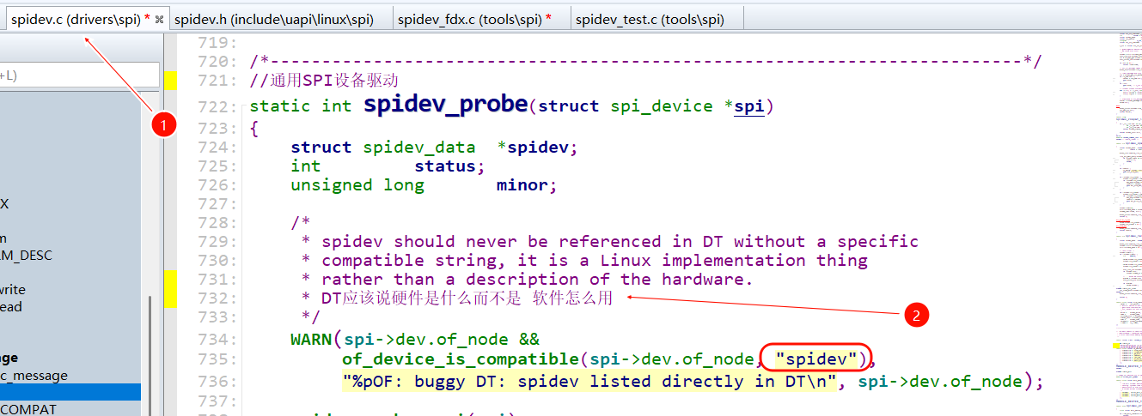Click the spidev_probe function name

(446, 104)
